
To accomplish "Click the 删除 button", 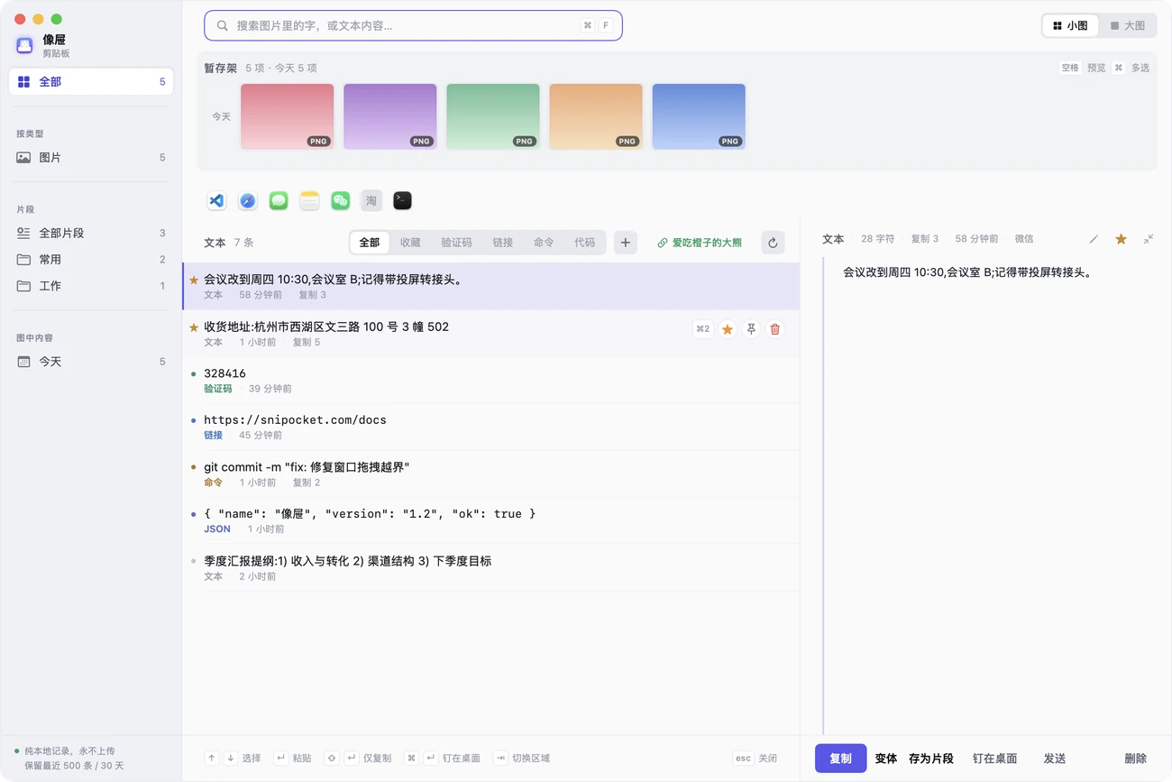I will pyautogui.click(x=1136, y=759).
